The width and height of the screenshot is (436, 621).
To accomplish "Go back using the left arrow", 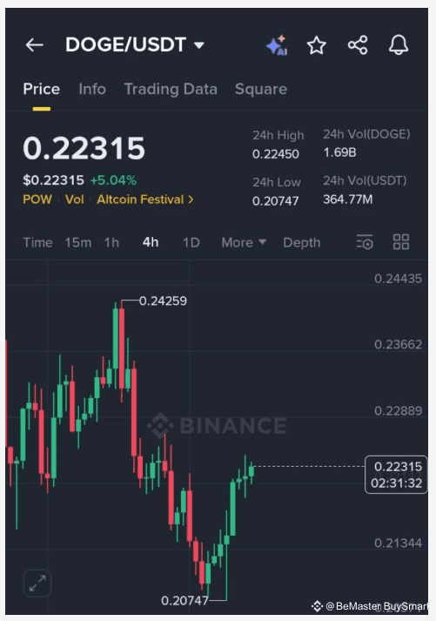I will pyautogui.click(x=35, y=44).
